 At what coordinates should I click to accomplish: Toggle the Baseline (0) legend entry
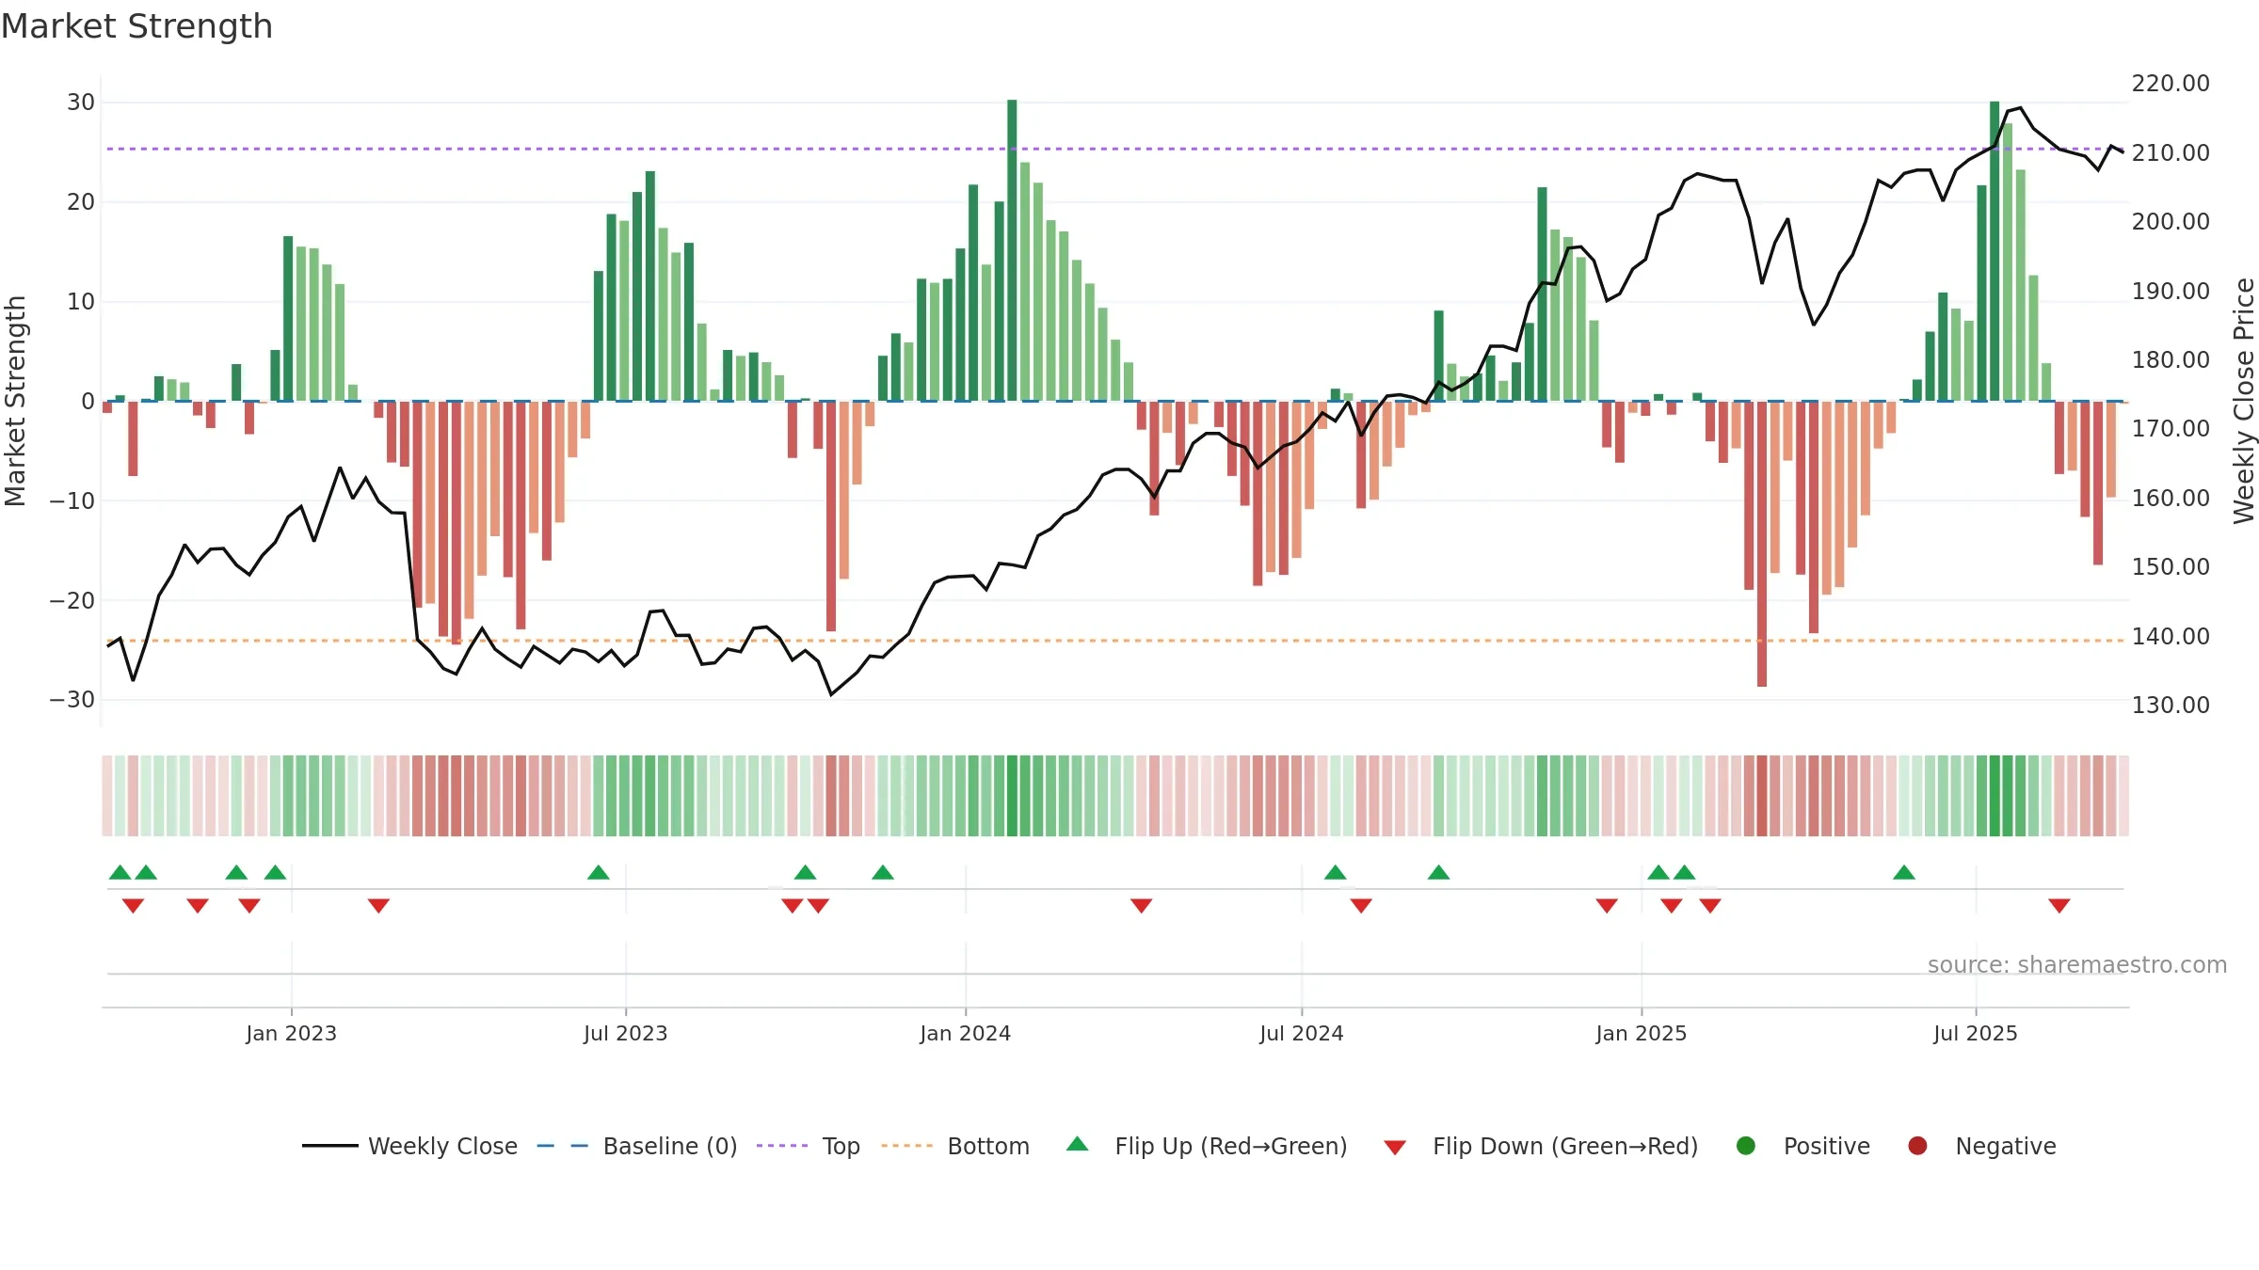[637, 1146]
